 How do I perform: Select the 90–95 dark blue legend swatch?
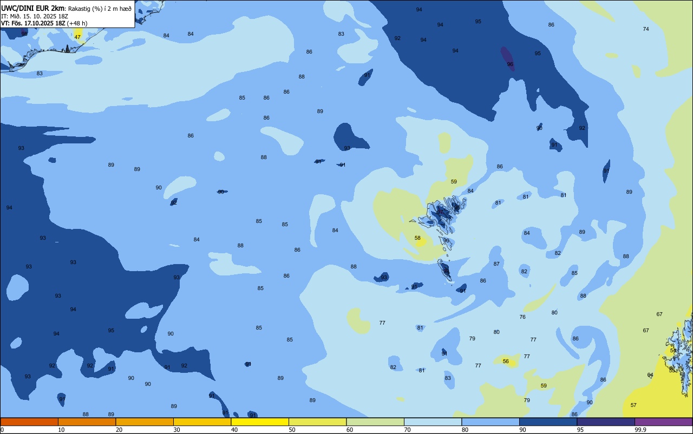[x=548, y=422]
